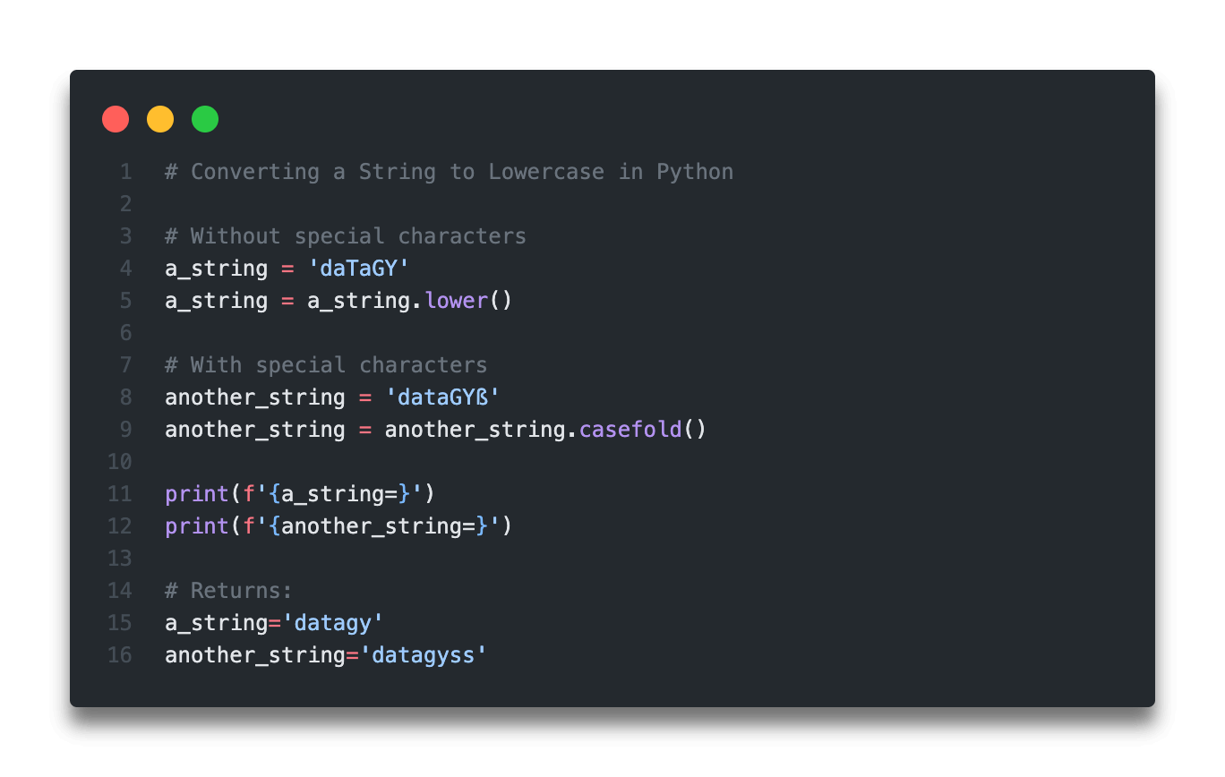Select the lower method call on line 5
This screenshot has width=1225, height=777.
(456, 300)
